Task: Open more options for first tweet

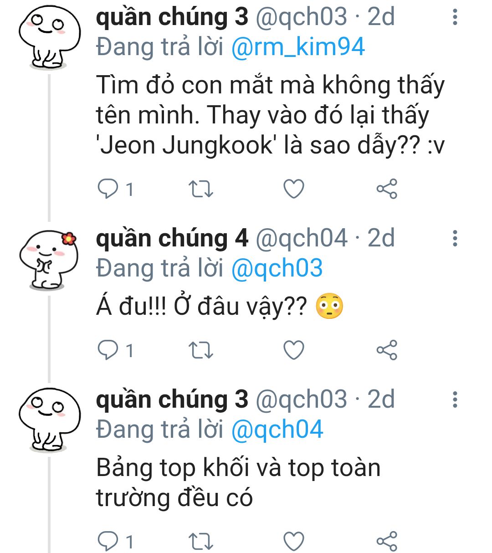Action: (455, 17)
